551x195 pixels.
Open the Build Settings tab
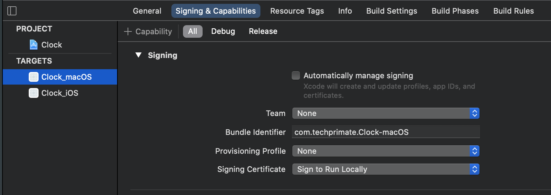392,11
